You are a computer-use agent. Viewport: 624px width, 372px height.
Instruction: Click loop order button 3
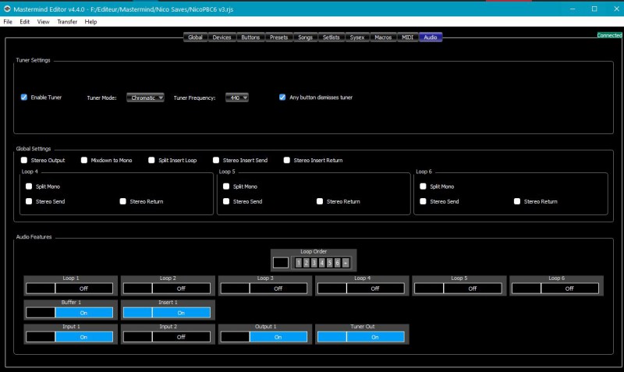pyautogui.click(x=314, y=263)
